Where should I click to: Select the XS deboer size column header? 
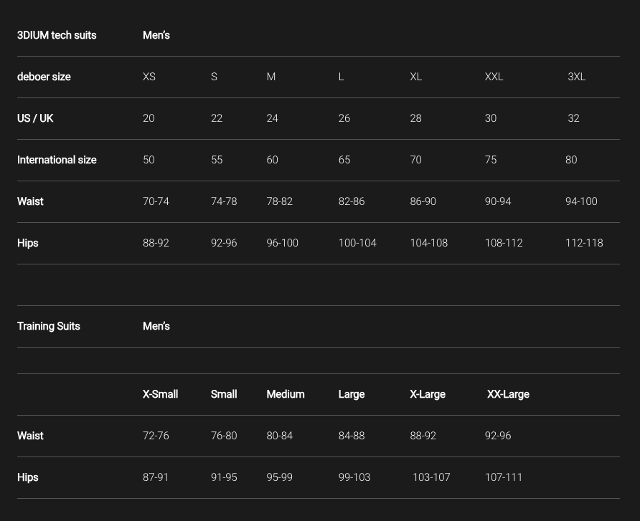[x=149, y=77]
